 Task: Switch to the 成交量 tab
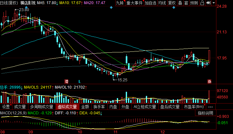pos(20,107)
